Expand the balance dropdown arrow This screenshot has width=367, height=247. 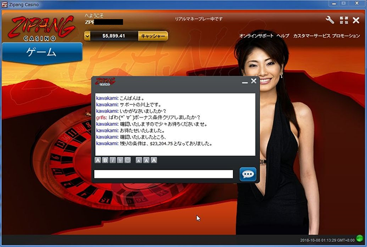[87, 36]
